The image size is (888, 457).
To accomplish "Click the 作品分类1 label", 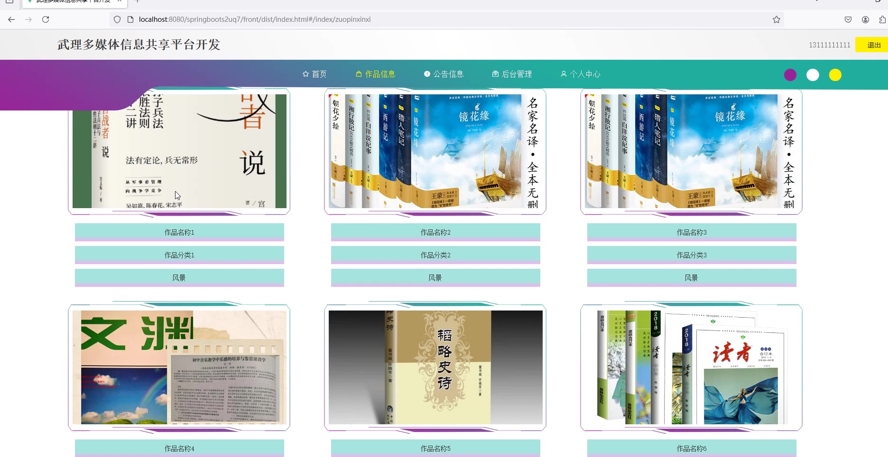I will [179, 255].
